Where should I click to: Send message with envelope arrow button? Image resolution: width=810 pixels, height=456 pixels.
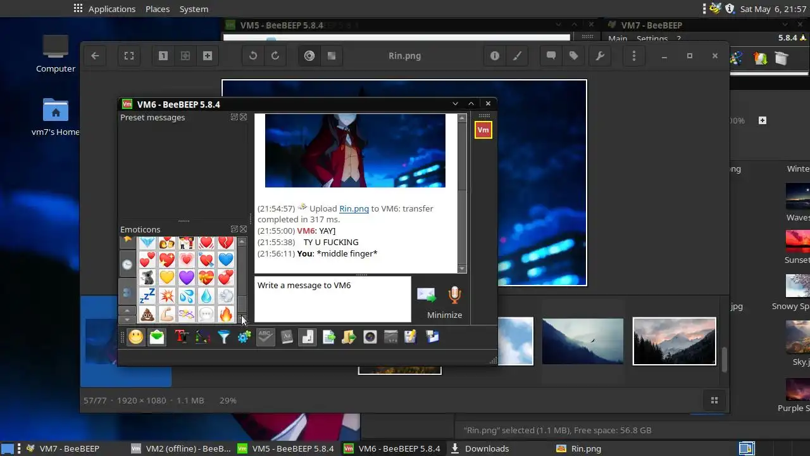tap(427, 295)
